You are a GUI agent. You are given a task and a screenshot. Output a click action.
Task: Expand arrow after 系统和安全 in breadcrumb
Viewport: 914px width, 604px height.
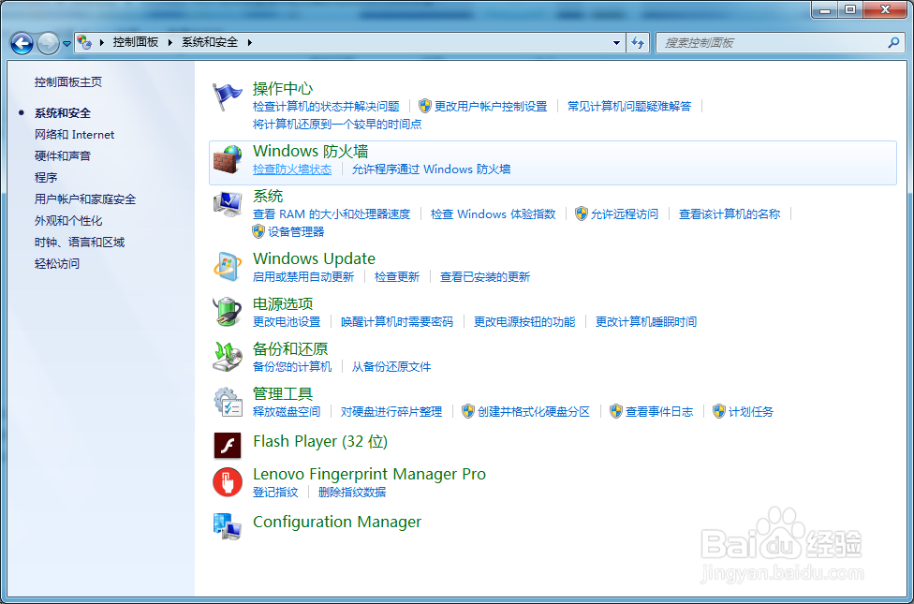pyautogui.click(x=250, y=42)
